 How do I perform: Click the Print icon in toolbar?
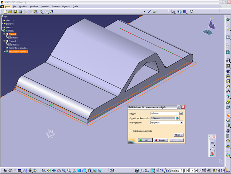(x=20, y=12)
